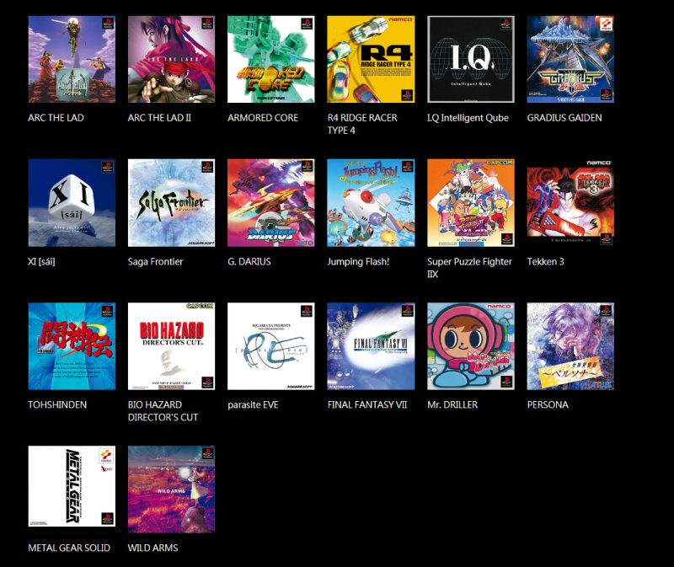Click the Tekken 3 cover art
Screen dimensions: 674x567
coord(570,203)
